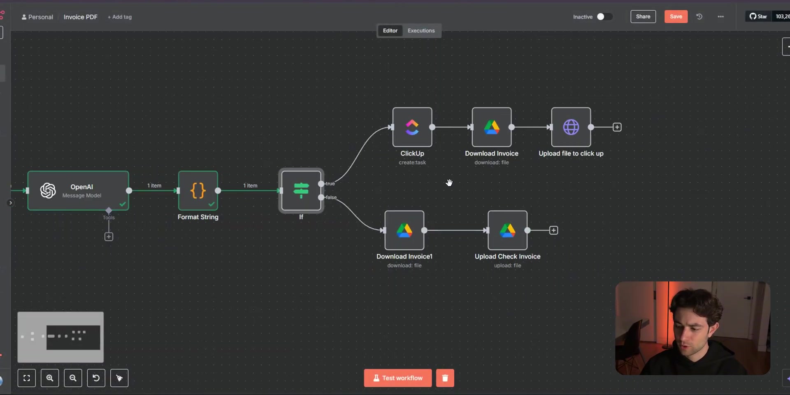
Task: Click + Add tag
Action: [x=120, y=17]
